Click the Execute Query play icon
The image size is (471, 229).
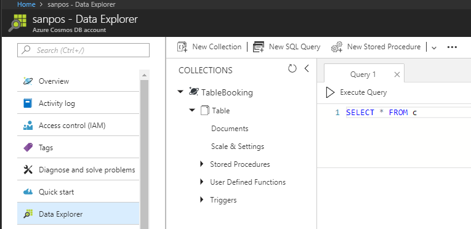click(x=330, y=92)
